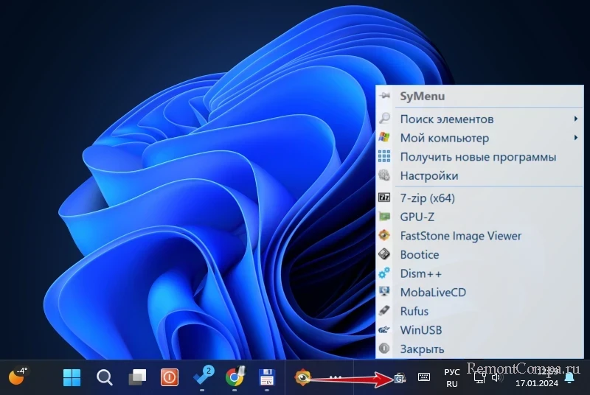Screen dimensions: 590x395
Task: Open FastStone Image Viewer entry
Action: [x=460, y=236]
